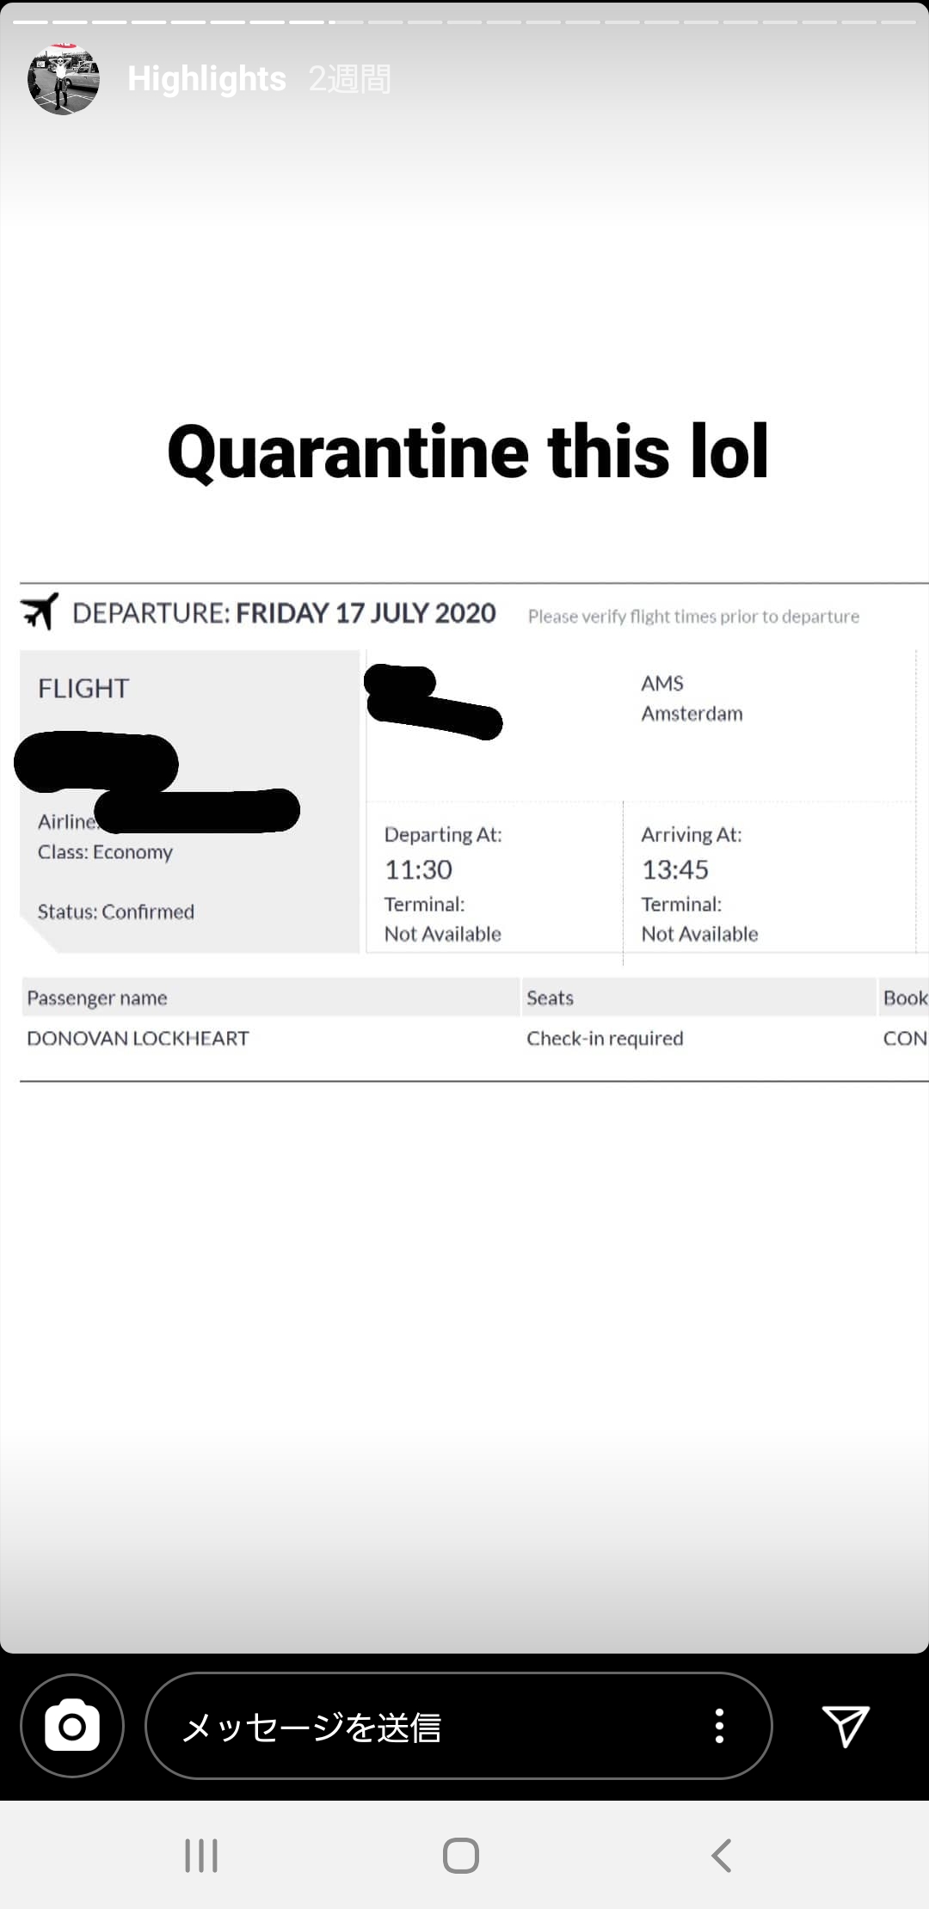The height and width of the screenshot is (1909, 929).
Task: Tap the passenger name DONOVAN LOCKHEART
Action: pos(138,1038)
